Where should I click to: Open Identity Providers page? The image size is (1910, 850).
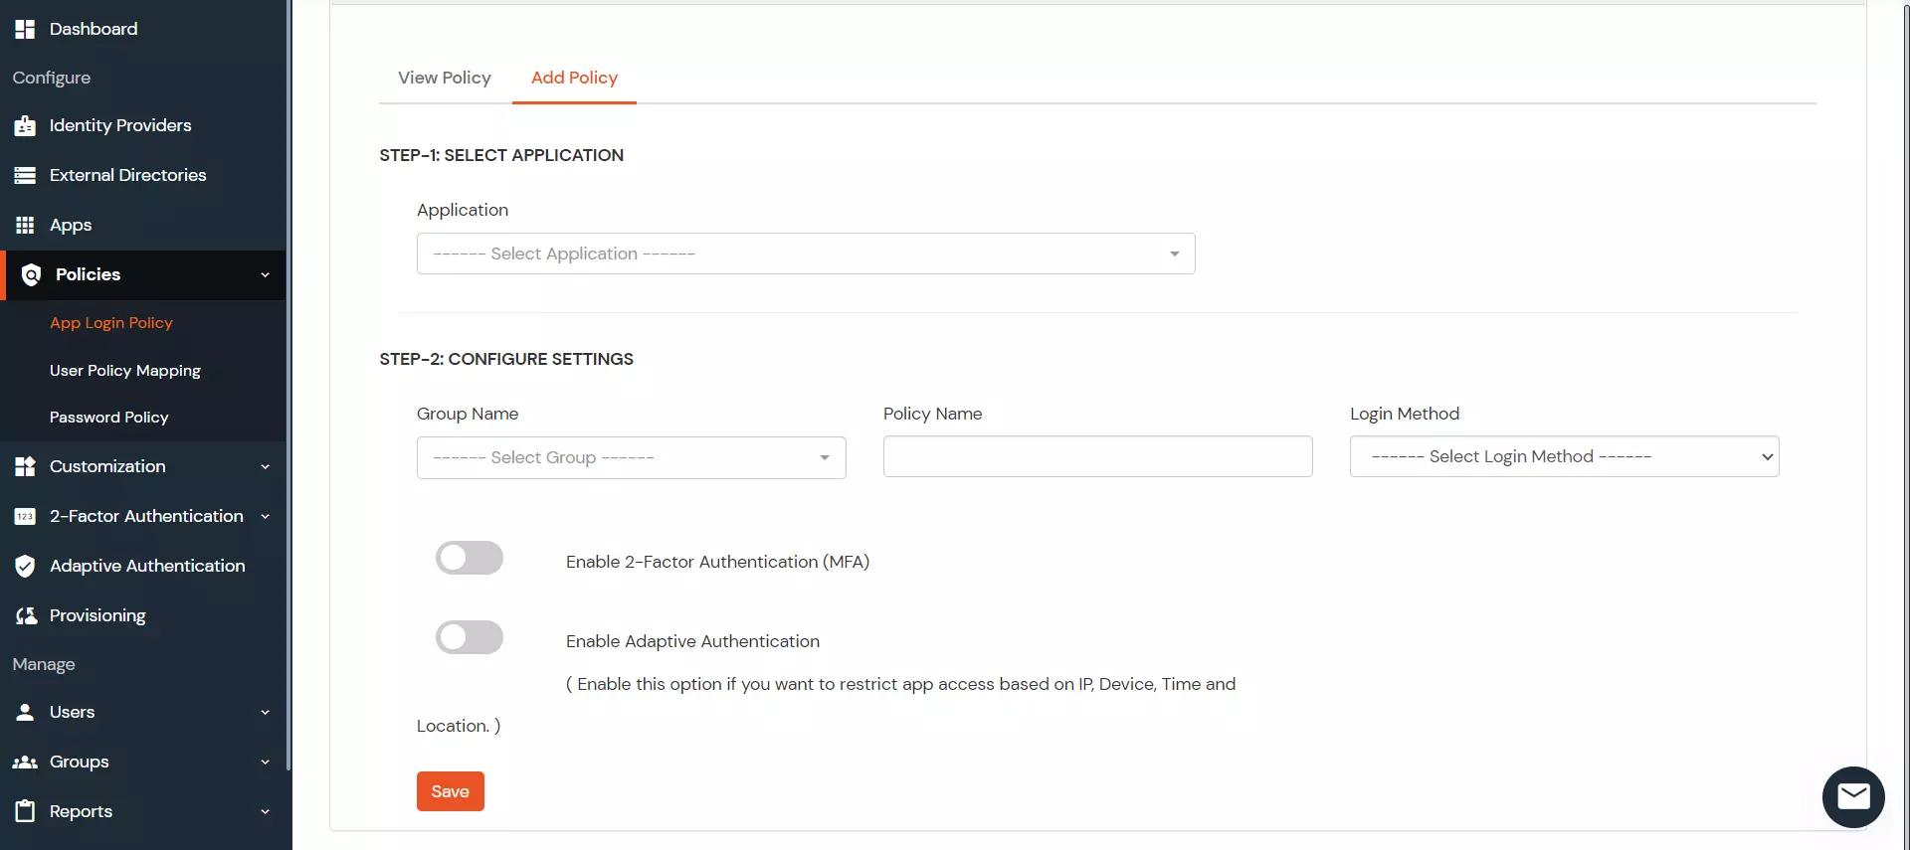[x=120, y=125]
